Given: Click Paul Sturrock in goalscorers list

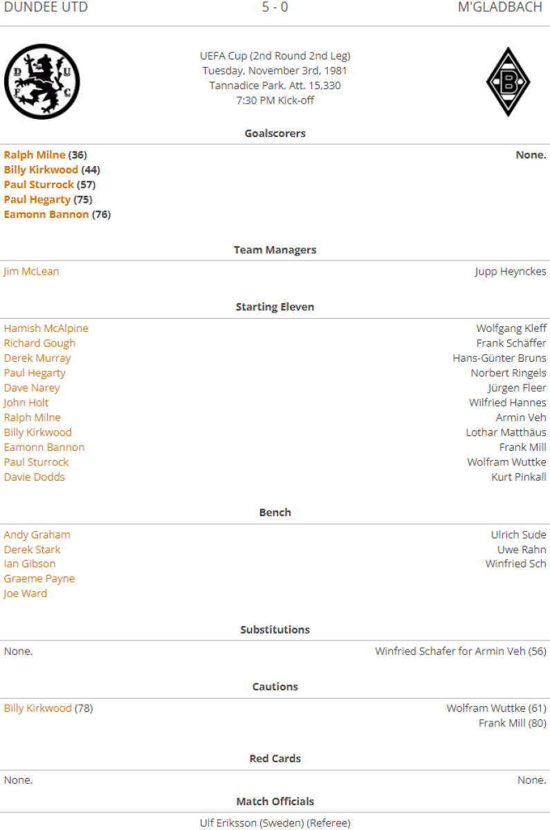Looking at the screenshot, I should tap(39, 185).
